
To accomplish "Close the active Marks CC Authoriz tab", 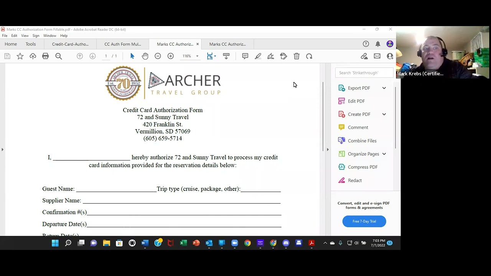I will [198, 44].
